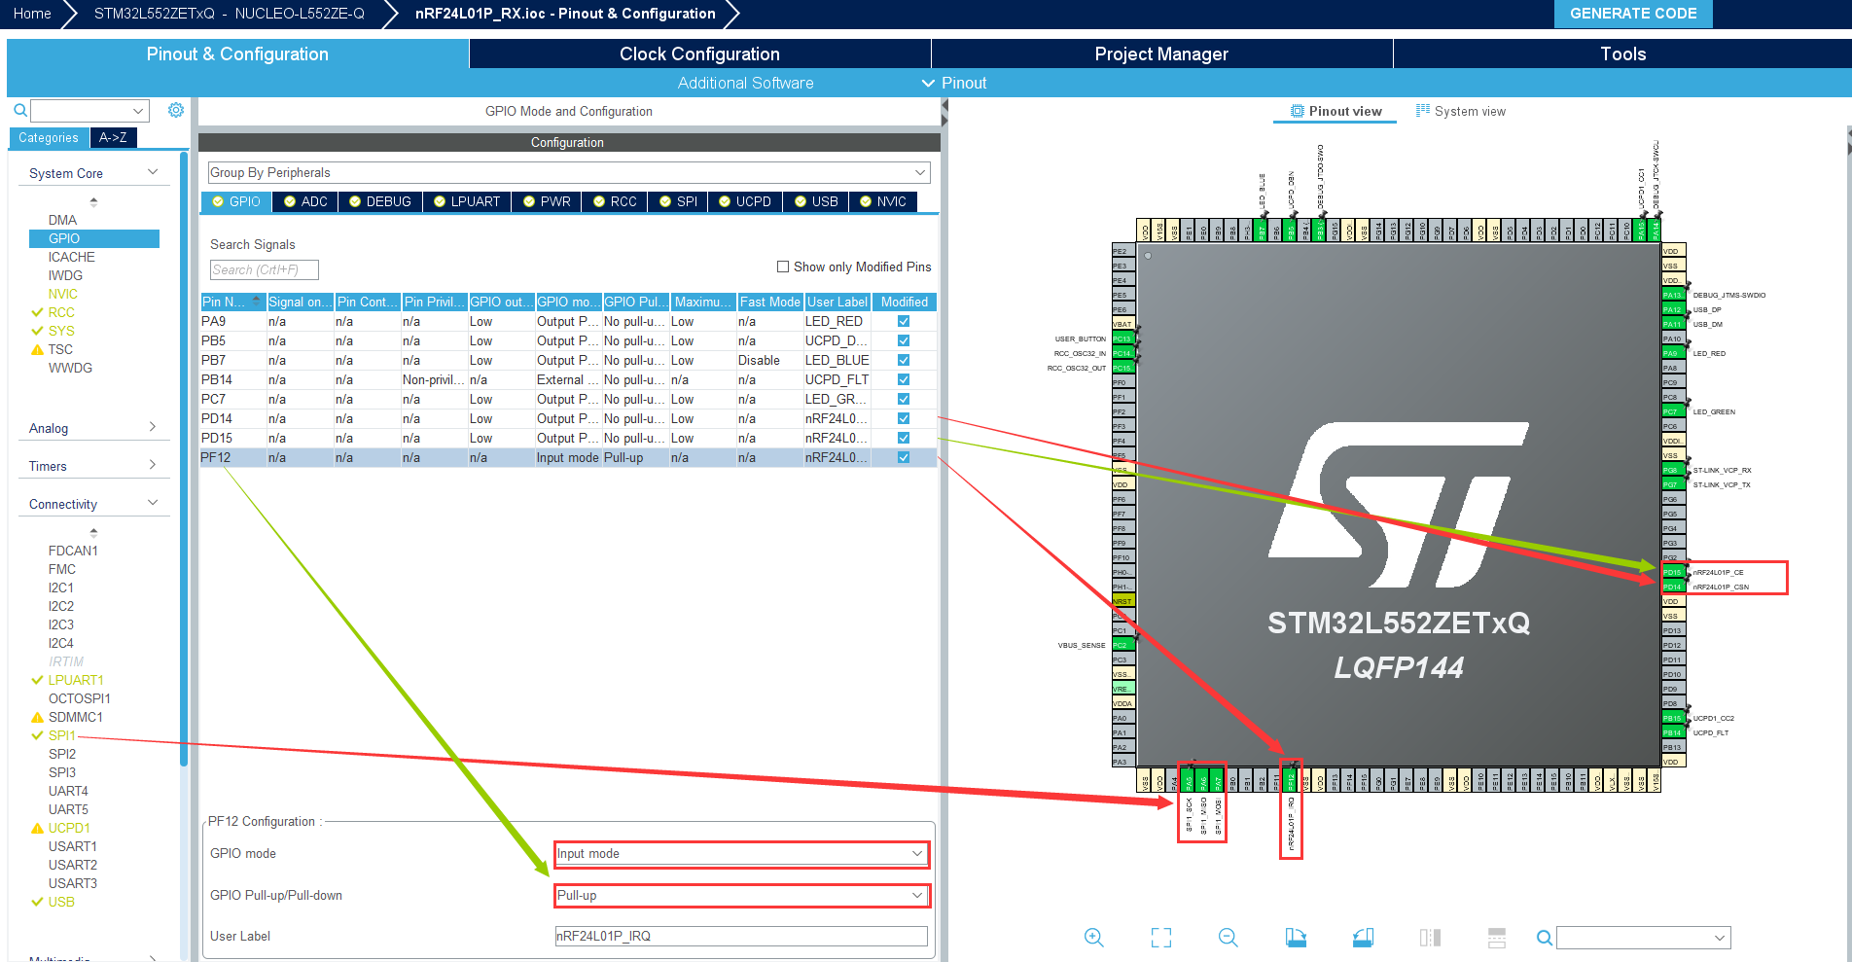The image size is (1852, 962).
Task: Click the horizontal flip icon under the pinout
Action: [x=1430, y=938]
